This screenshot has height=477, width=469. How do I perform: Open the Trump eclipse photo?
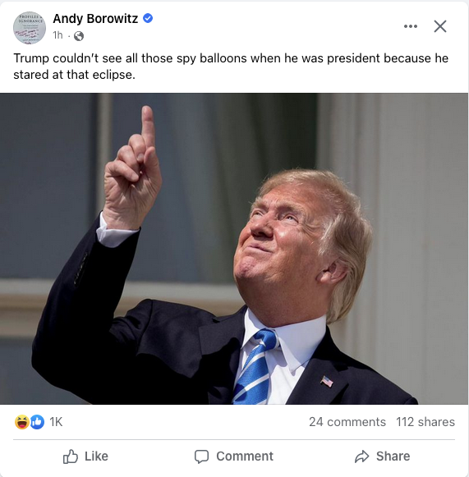point(234,249)
